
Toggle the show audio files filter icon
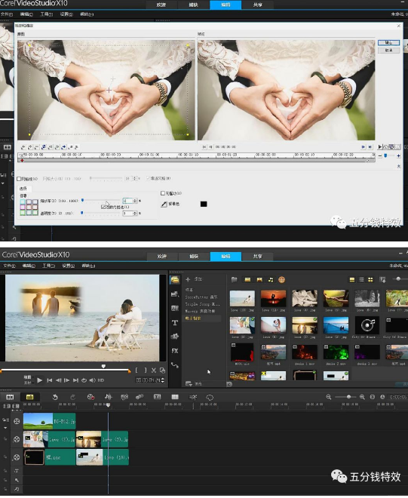point(271,279)
